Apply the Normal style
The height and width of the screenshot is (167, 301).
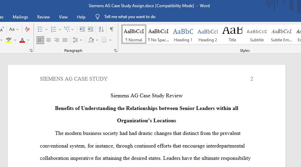coord(134,34)
